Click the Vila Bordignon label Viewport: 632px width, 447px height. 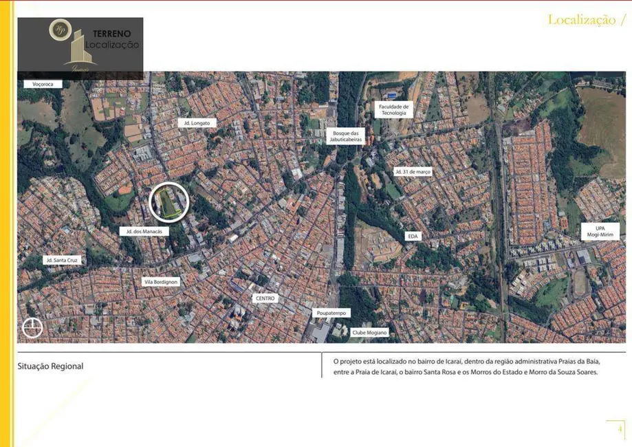tap(160, 282)
